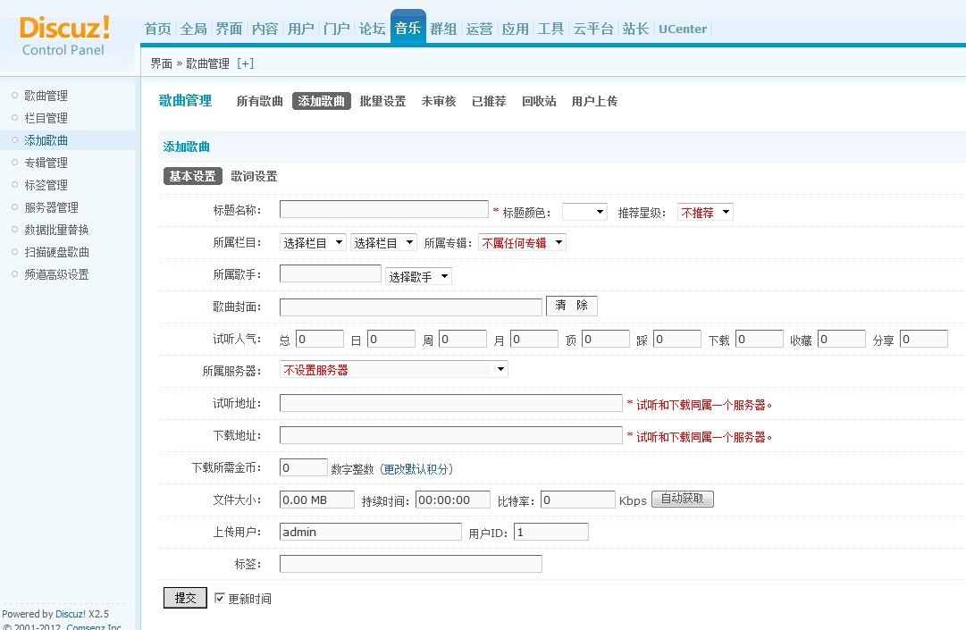966x630 pixels.
Task: Click the [+] shortcut next to breadcrumb
Action: click(x=245, y=63)
